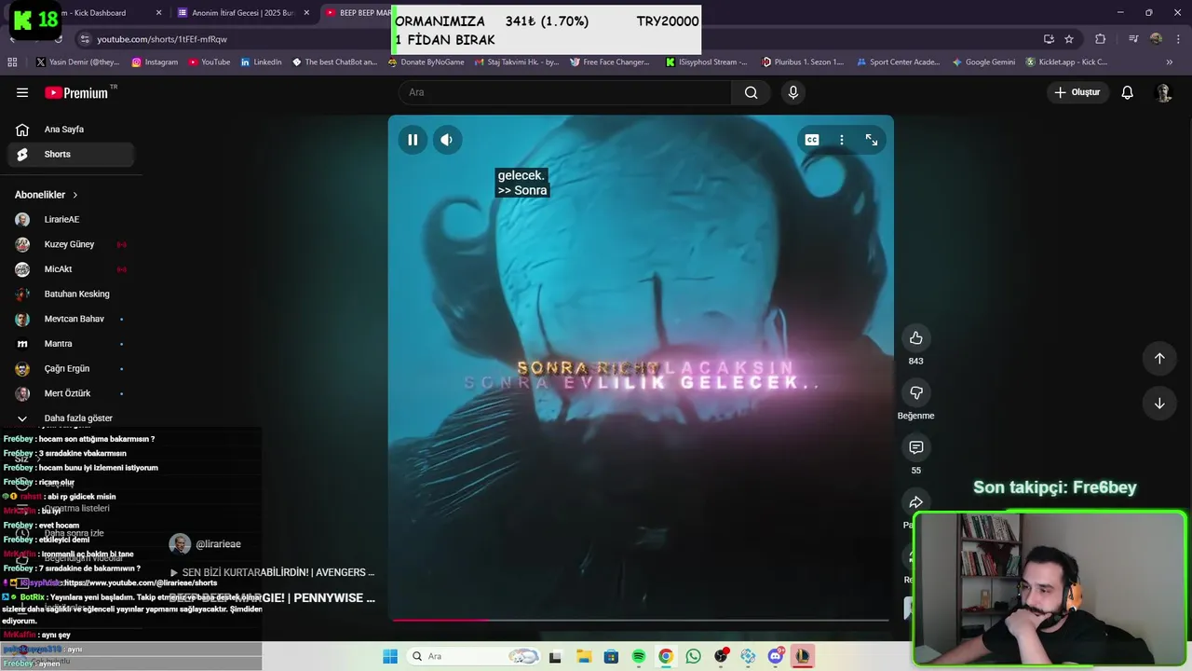Screen dimensions: 1192x671
Task: Launch Microsoft Store from the taskbar
Action: pos(611,656)
